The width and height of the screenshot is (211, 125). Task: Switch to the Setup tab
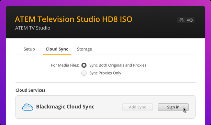(29, 49)
